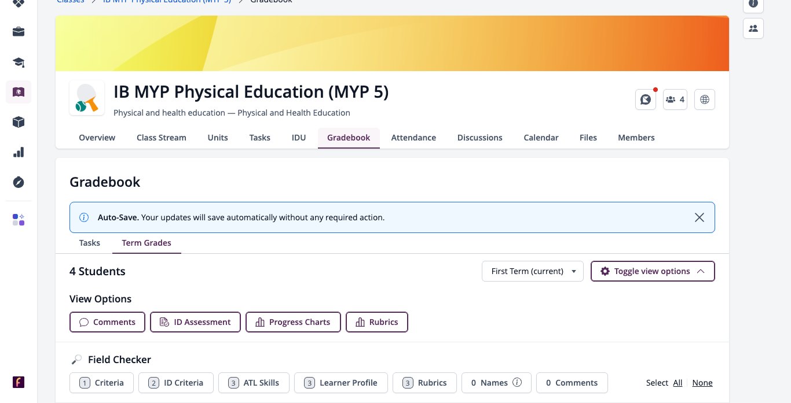Open the chat messages icon with red dot
The height and width of the screenshot is (403, 791).
pos(646,99)
